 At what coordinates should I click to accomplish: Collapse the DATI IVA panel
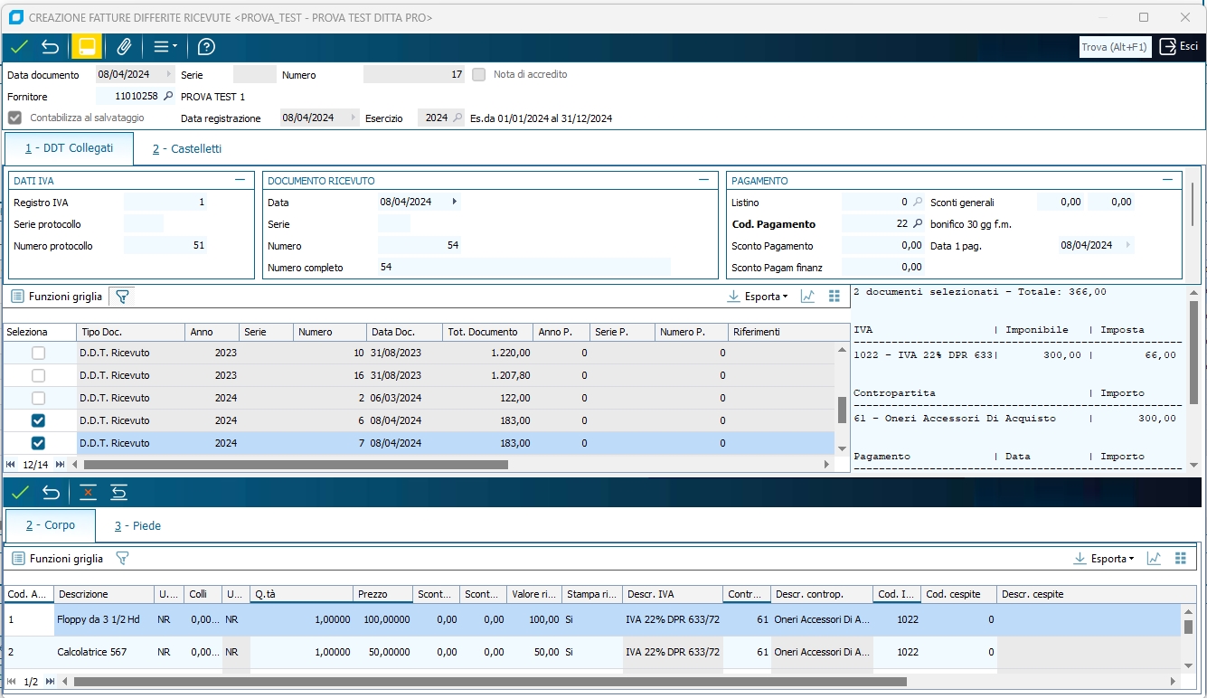(240, 180)
